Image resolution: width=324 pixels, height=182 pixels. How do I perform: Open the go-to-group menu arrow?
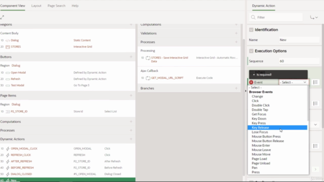[314, 18]
